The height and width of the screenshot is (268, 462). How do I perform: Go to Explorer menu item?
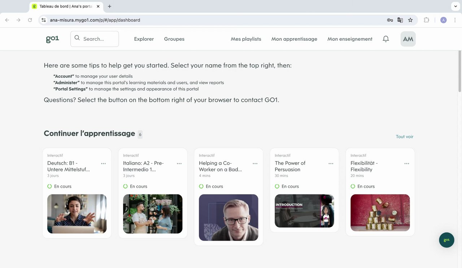tap(144, 39)
